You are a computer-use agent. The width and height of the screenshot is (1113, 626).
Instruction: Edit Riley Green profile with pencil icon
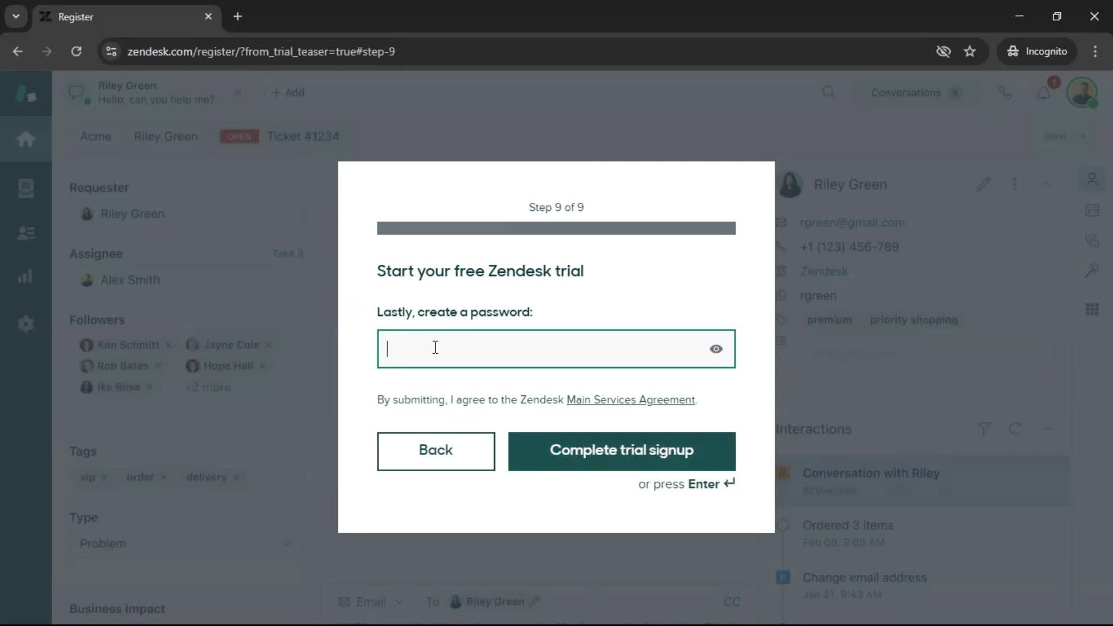[983, 184]
